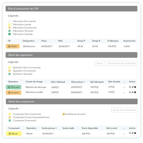Click the Qté à sortir column header
The width and height of the screenshot is (143, 143).
(112, 128)
